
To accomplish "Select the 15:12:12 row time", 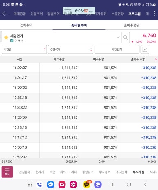I will coord(20,138).
